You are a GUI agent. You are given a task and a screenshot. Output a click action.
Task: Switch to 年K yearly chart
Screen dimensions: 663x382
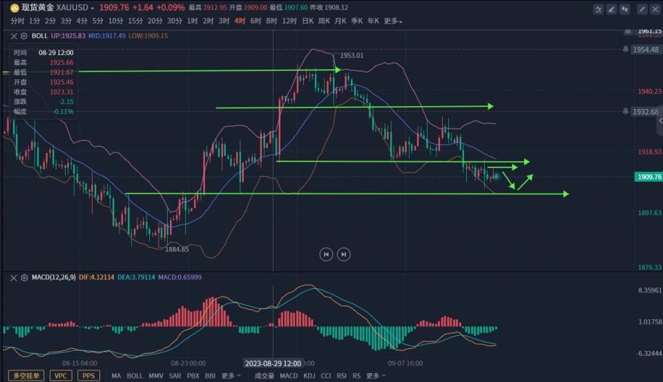(x=374, y=21)
